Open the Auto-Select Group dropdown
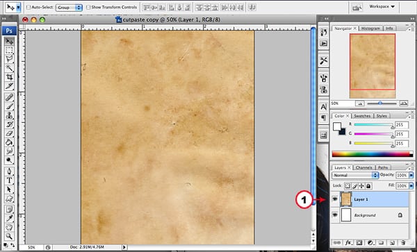This screenshot has height=252, width=417. click(x=69, y=8)
